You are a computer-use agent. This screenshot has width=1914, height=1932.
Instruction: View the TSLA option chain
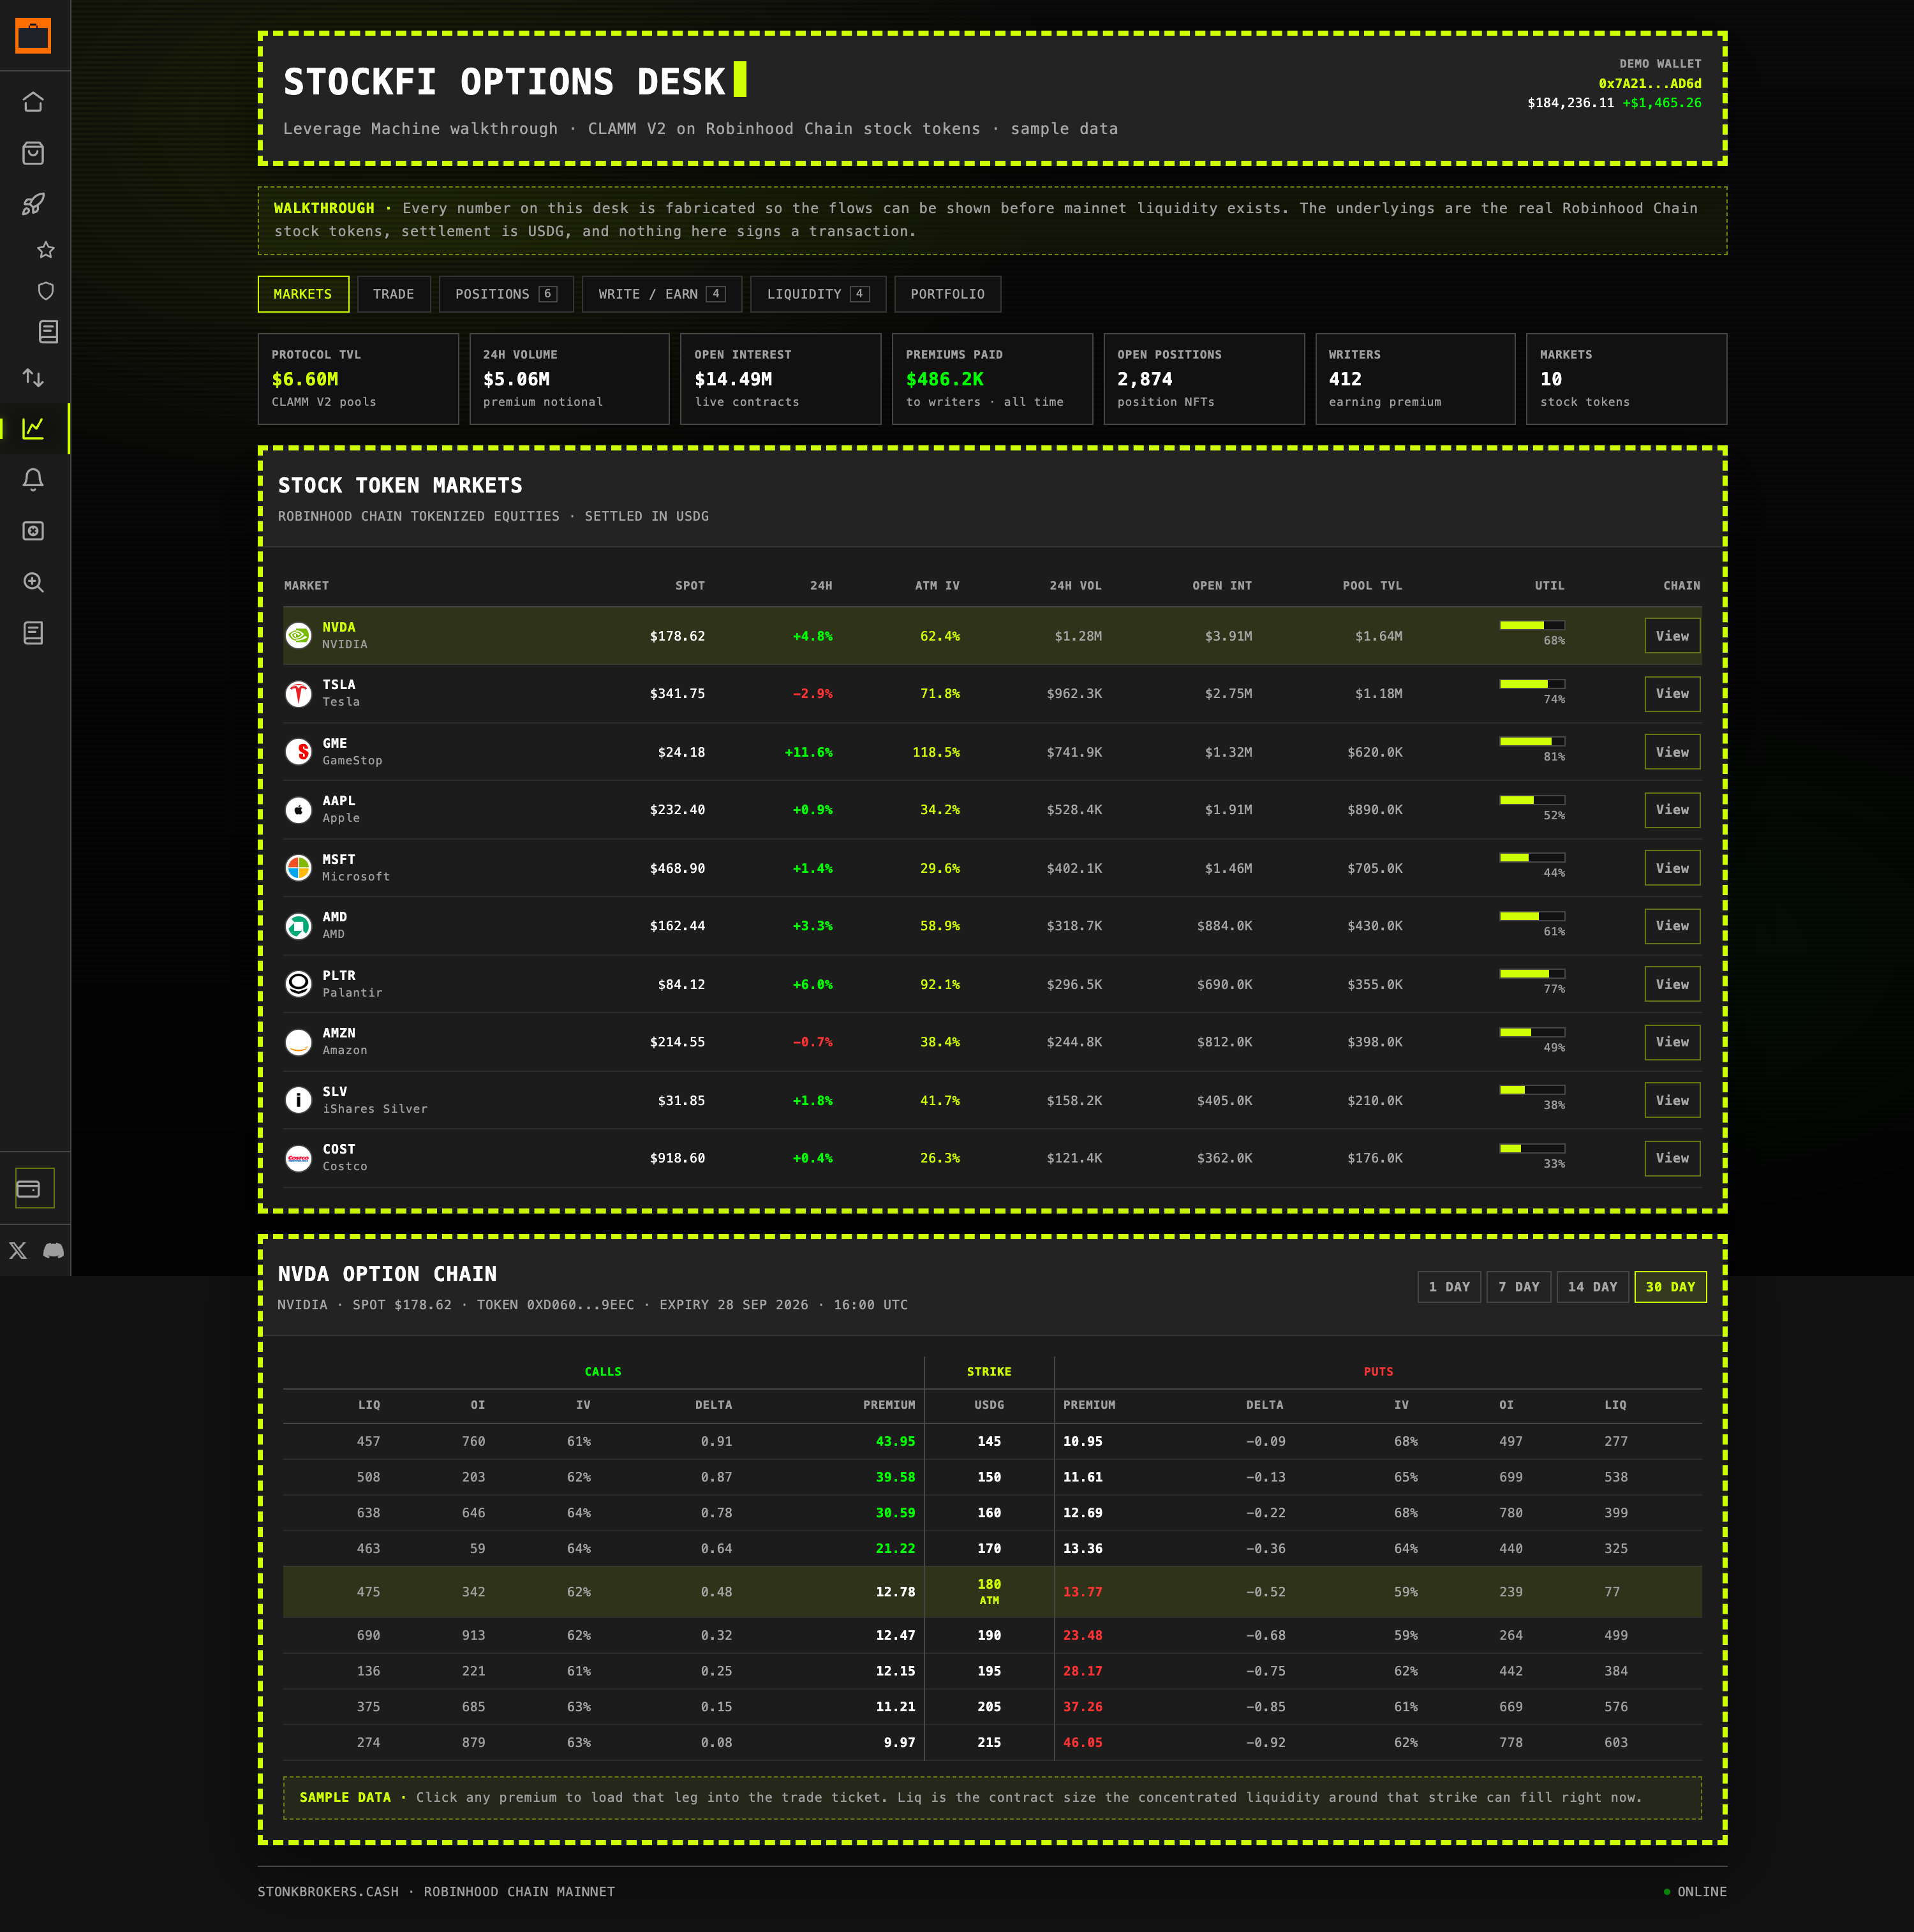point(1672,693)
